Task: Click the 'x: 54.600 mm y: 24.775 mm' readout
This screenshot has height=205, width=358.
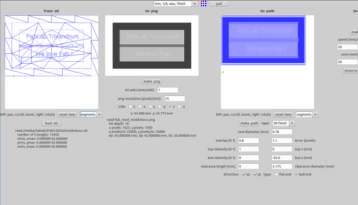Action: [x=152, y=113]
